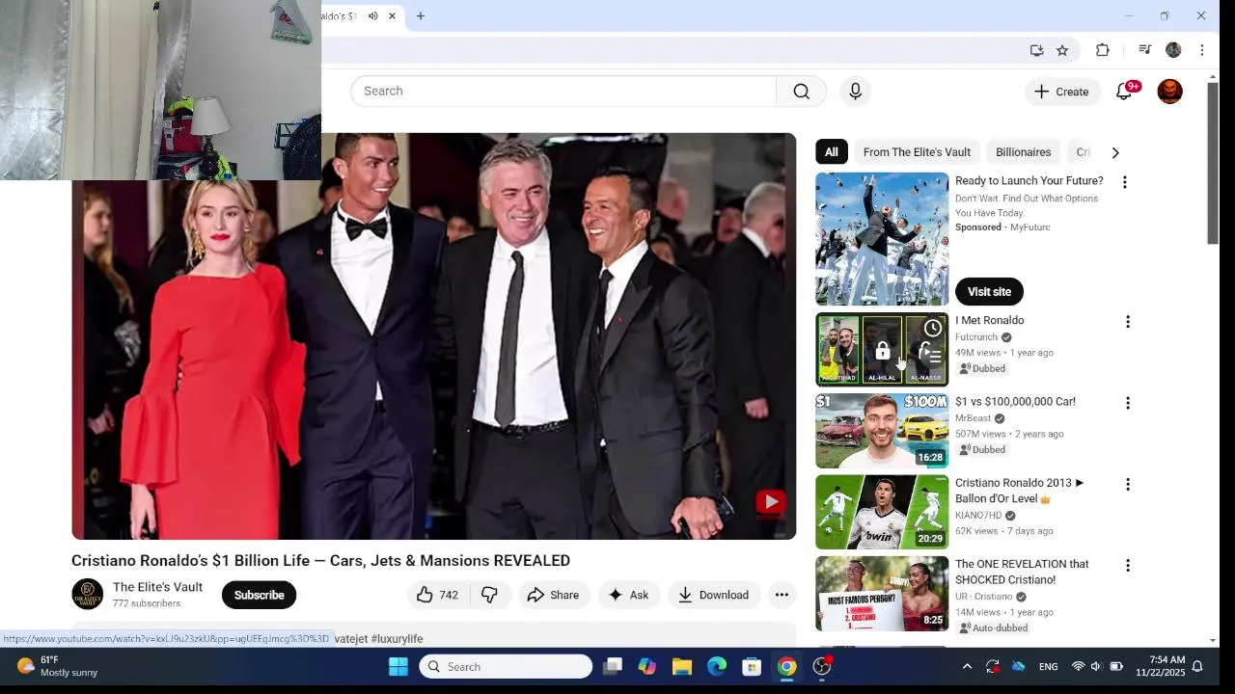Open Chrome profile avatar
This screenshot has height=694, width=1235.
point(1173,50)
